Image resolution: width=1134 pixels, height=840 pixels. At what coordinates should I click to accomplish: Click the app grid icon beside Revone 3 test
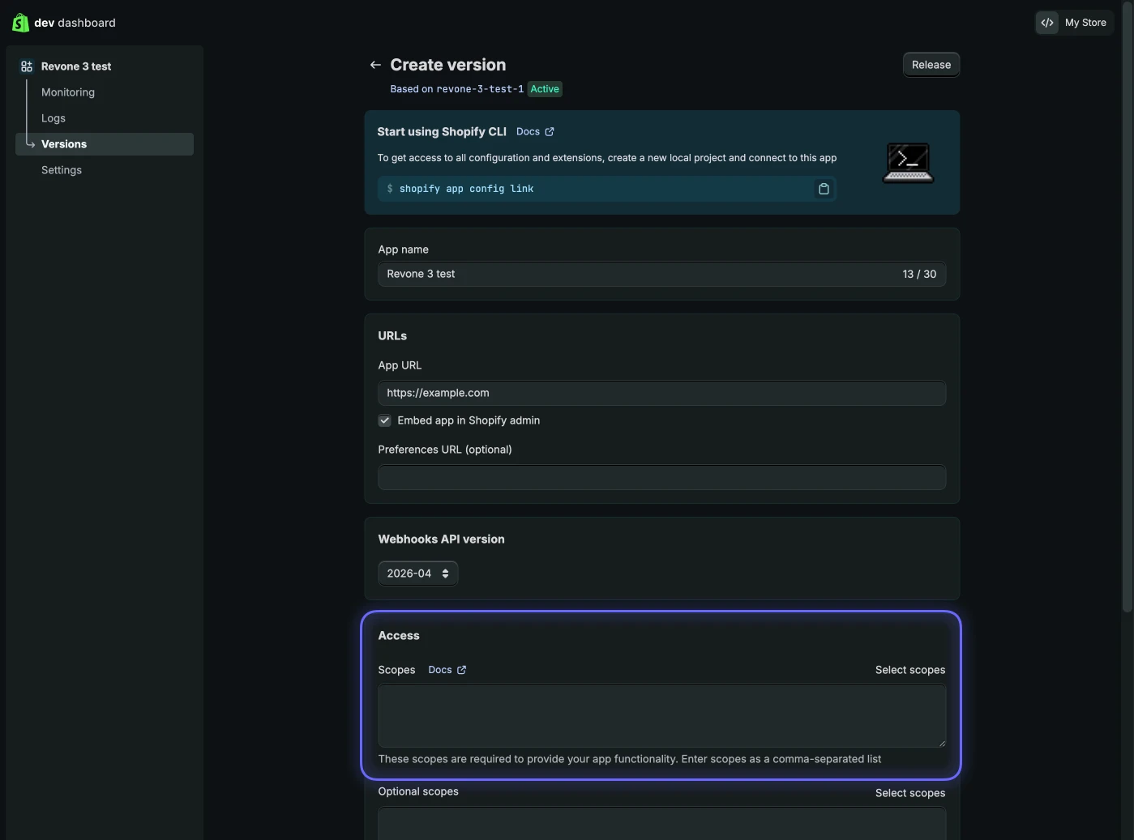click(27, 66)
